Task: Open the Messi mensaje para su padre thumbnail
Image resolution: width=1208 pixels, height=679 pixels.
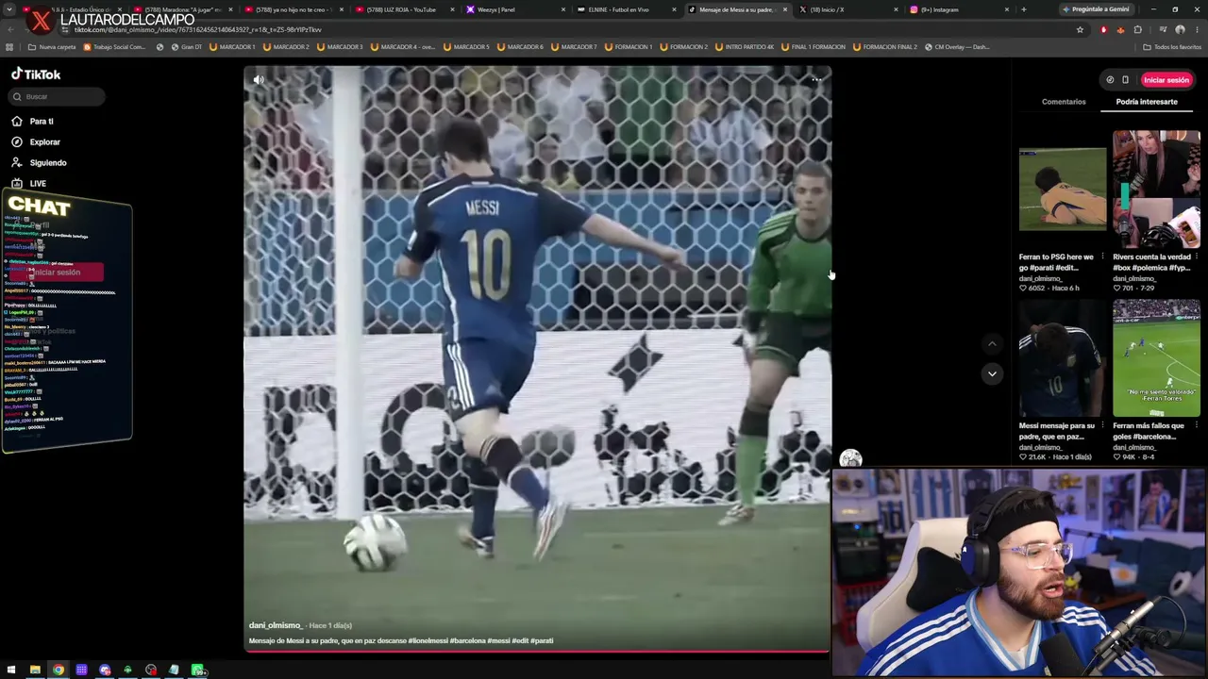Action: (x=1063, y=358)
